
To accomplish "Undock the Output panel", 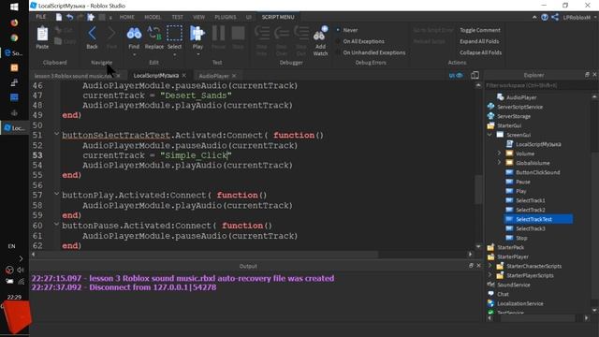I will [471, 266].
